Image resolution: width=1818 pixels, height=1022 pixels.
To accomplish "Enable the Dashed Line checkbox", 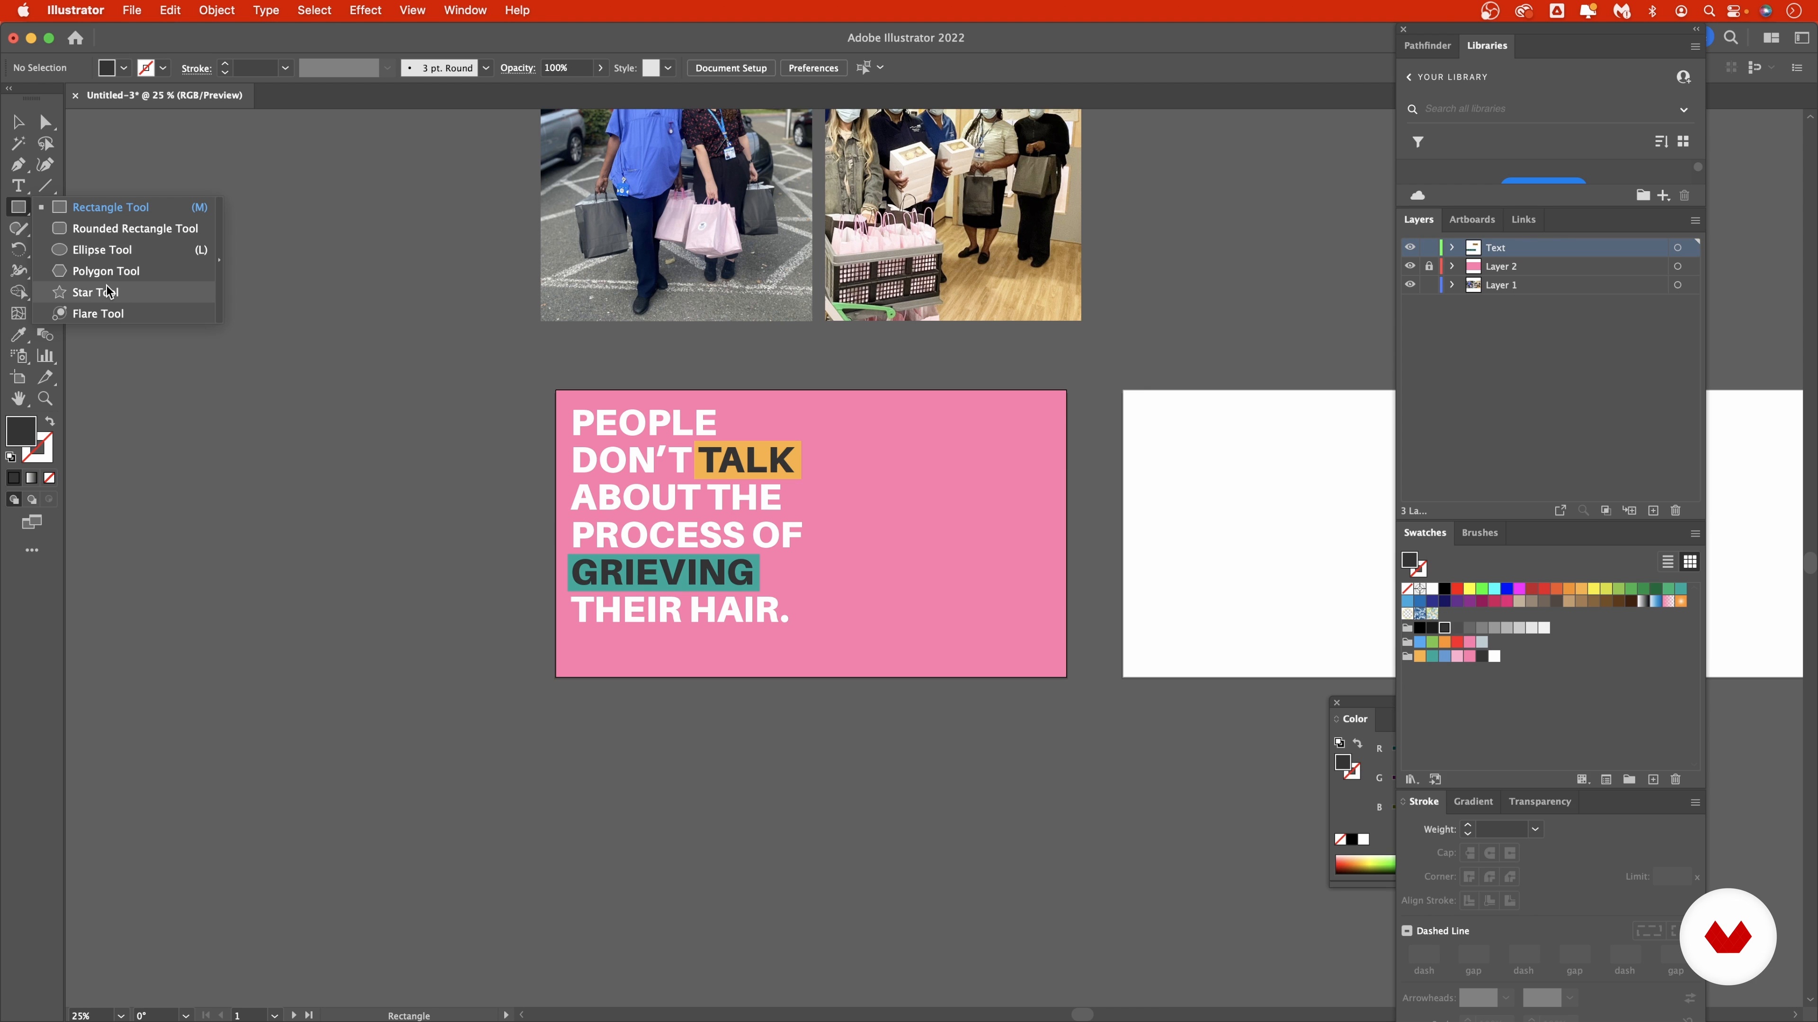I will tap(1407, 930).
